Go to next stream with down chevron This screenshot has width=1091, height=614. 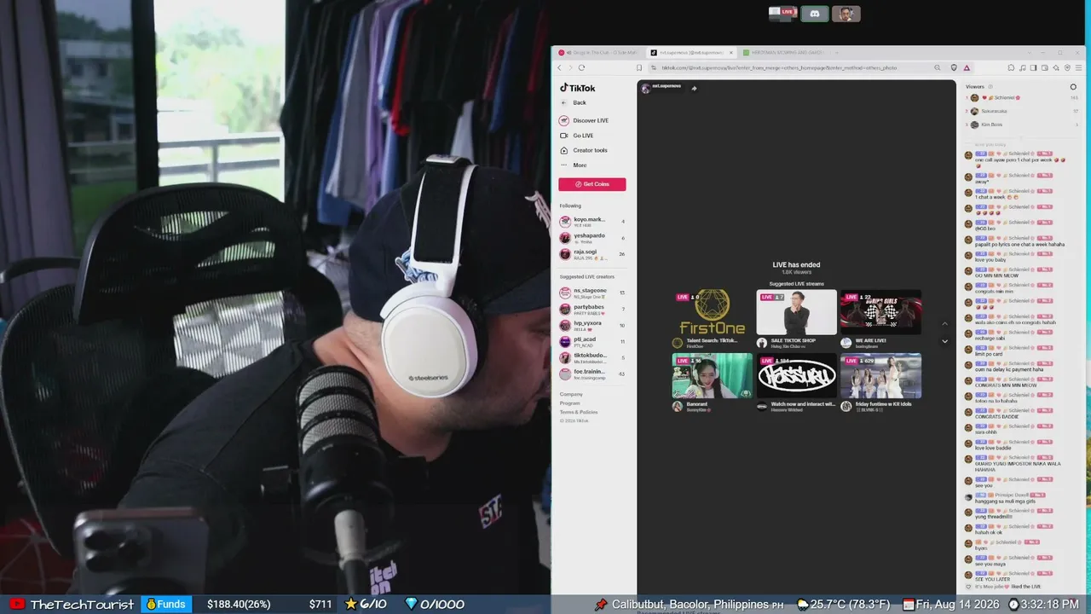944,341
